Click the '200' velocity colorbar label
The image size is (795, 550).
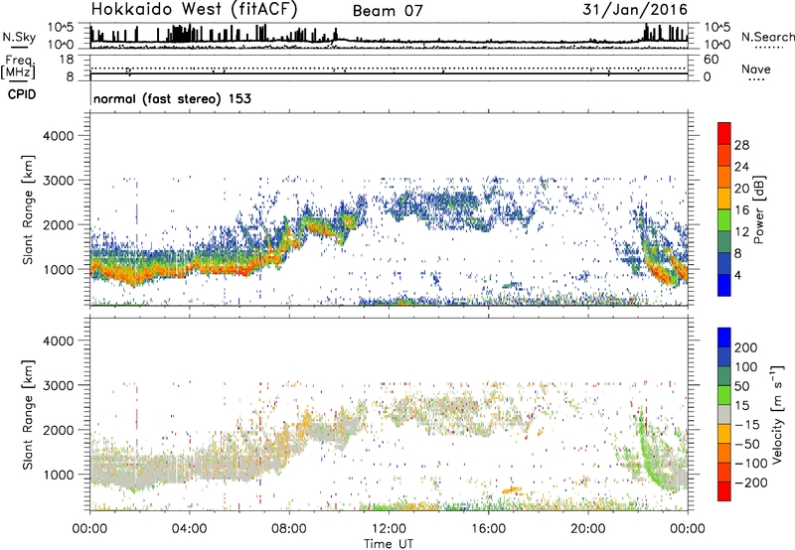[x=746, y=347]
